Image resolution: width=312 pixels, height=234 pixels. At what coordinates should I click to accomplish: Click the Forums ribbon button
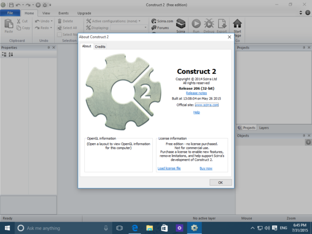[160, 28]
